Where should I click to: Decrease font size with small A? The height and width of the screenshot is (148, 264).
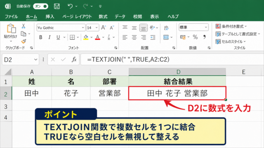(x=112, y=28)
